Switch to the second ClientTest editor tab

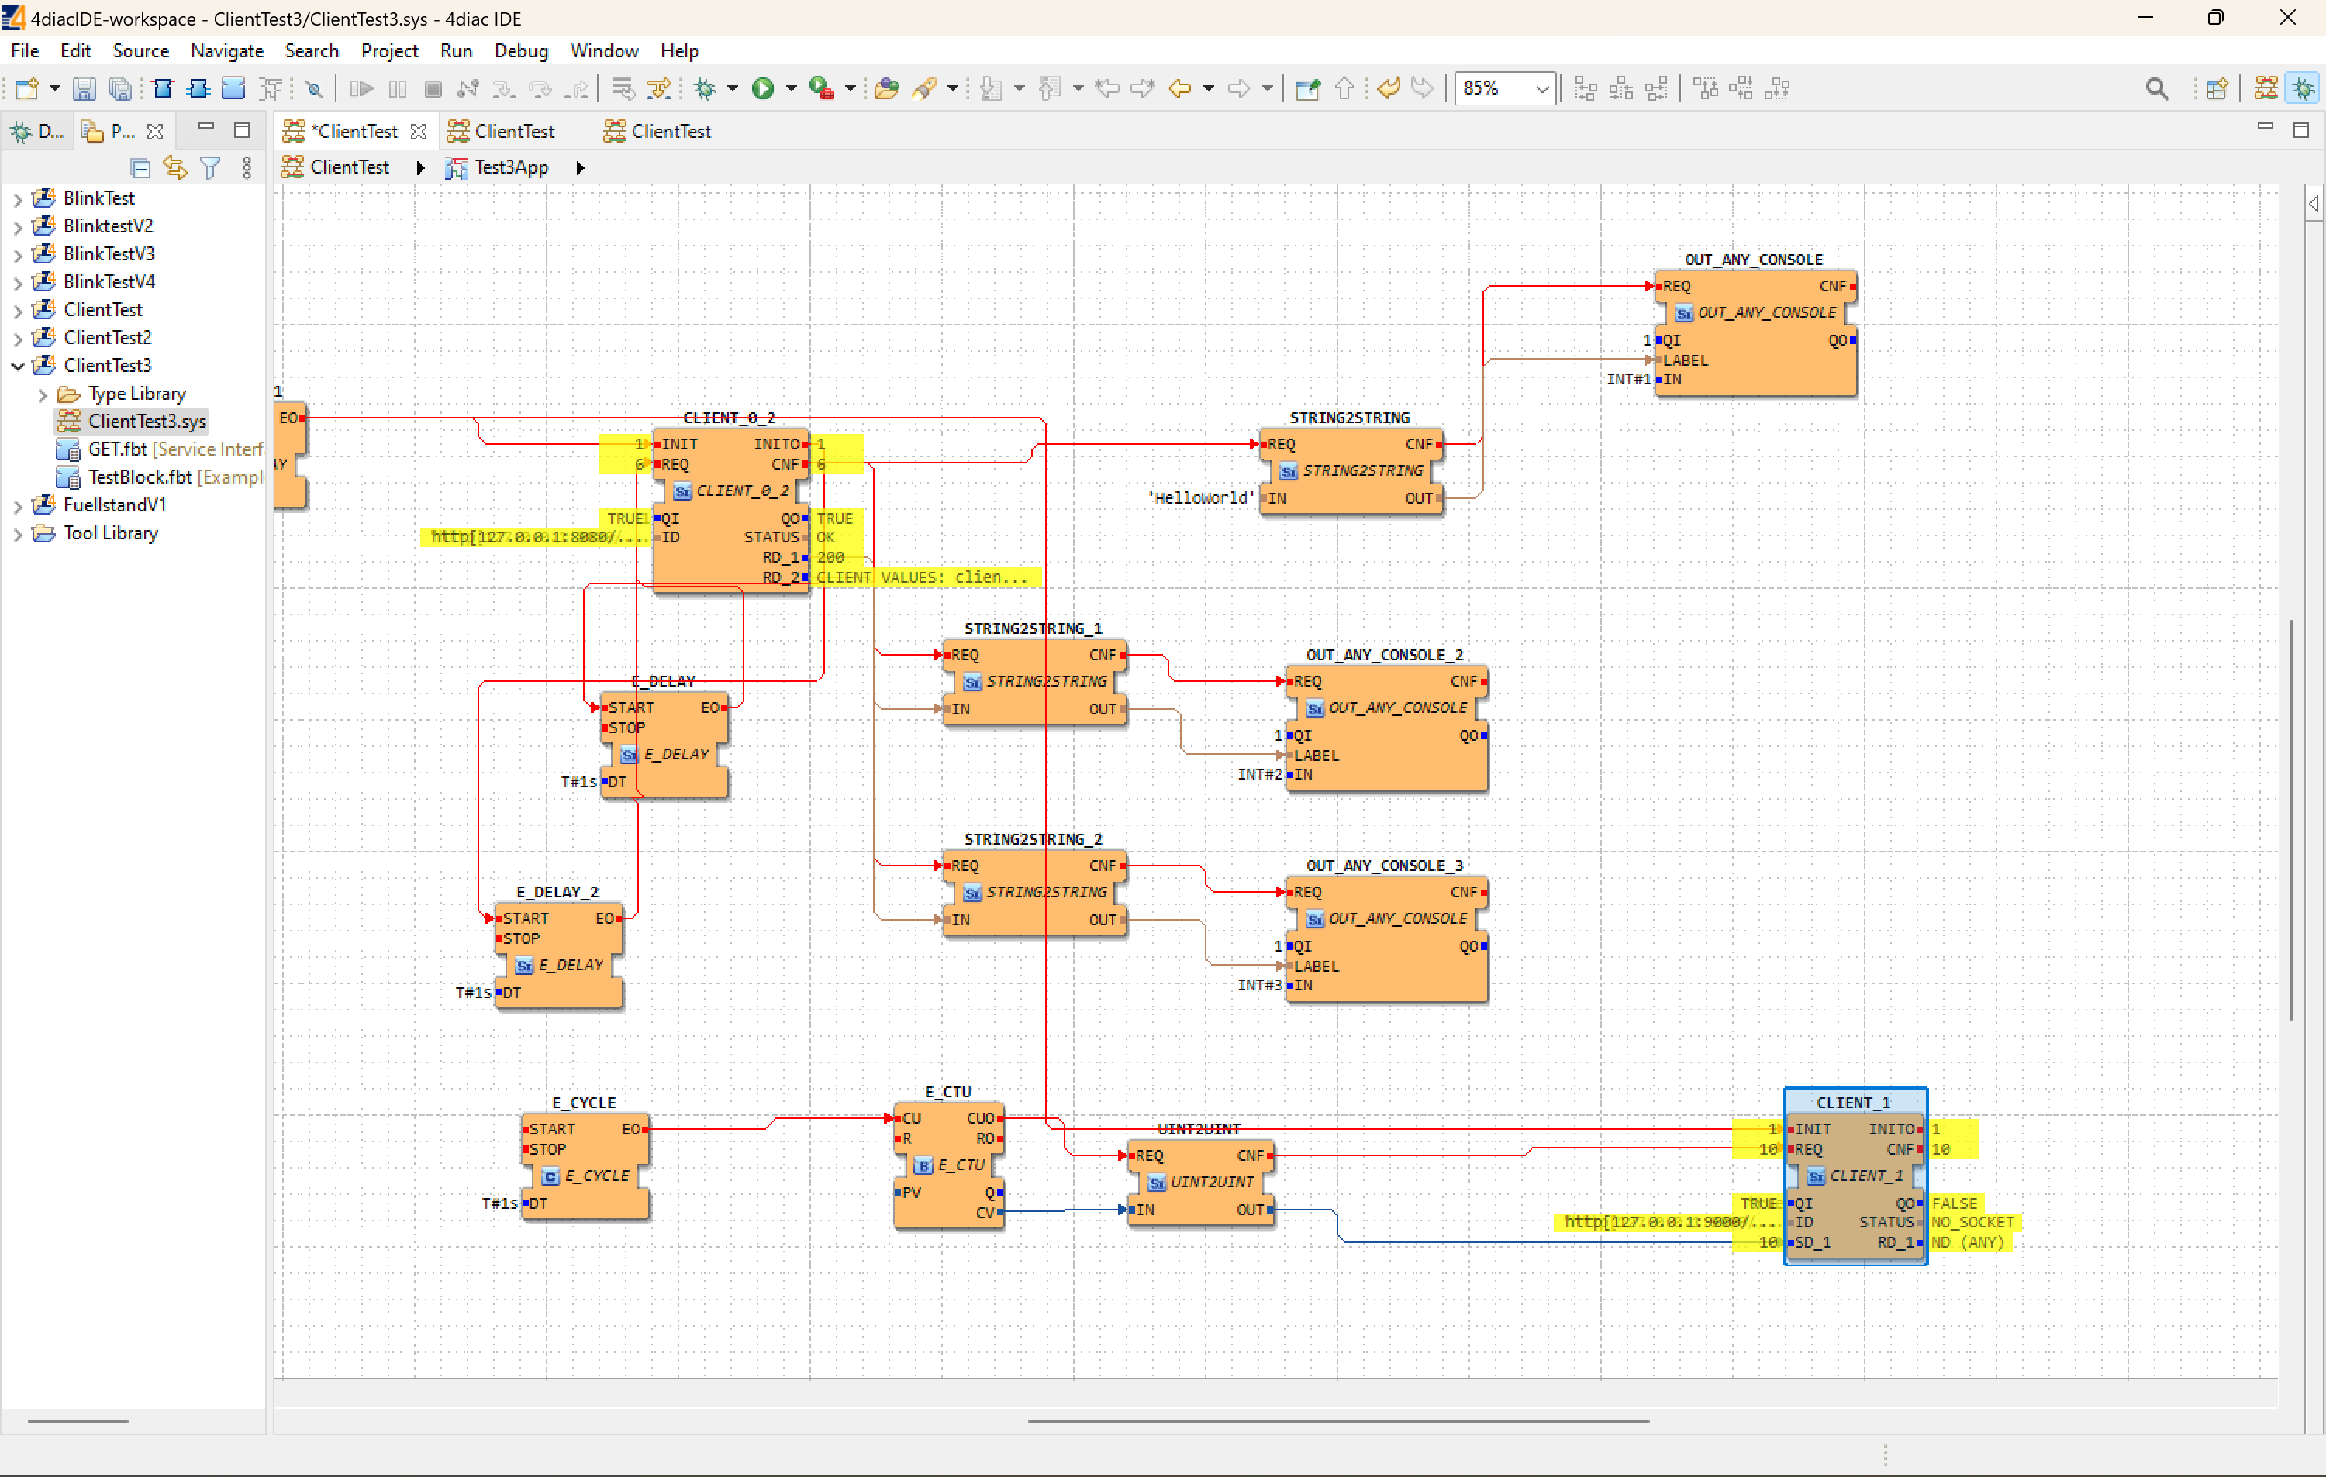513,131
